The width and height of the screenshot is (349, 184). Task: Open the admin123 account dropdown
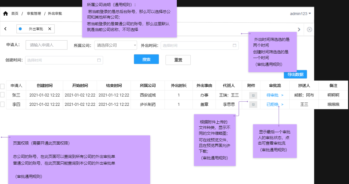point(301,14)
